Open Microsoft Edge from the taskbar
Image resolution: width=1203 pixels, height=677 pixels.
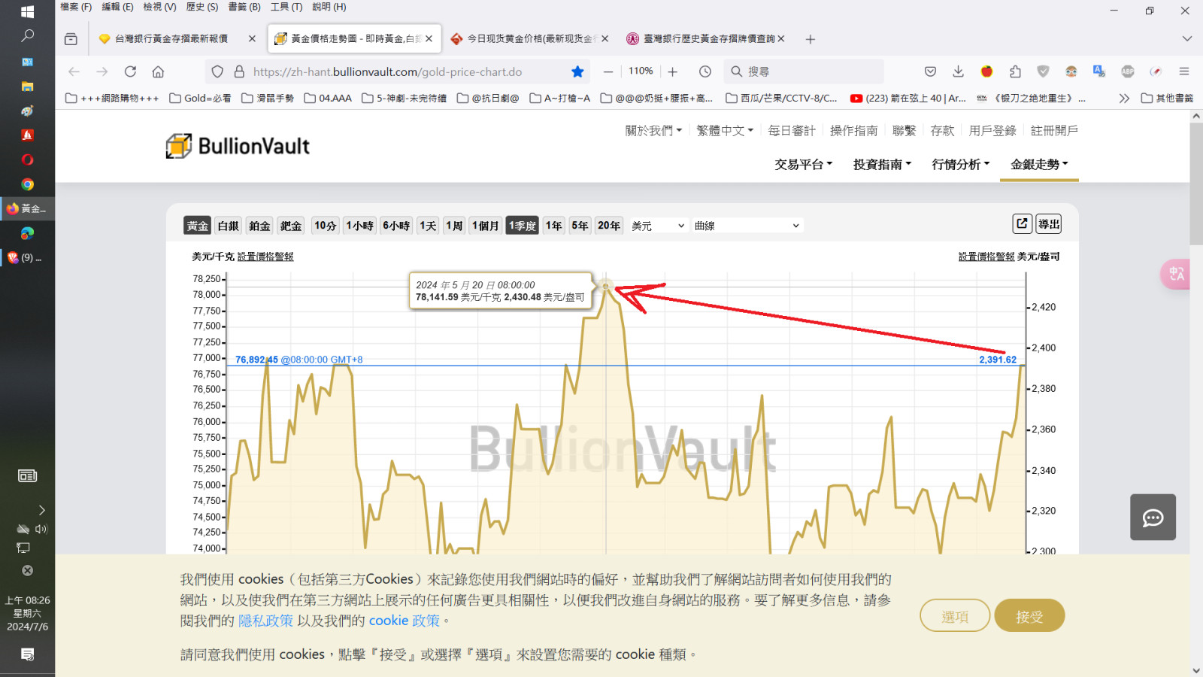pyautogui.click(x=27, y=233)
